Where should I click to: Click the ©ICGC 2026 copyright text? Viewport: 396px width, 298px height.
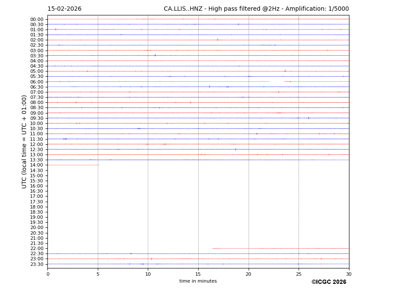click(329, 282)
